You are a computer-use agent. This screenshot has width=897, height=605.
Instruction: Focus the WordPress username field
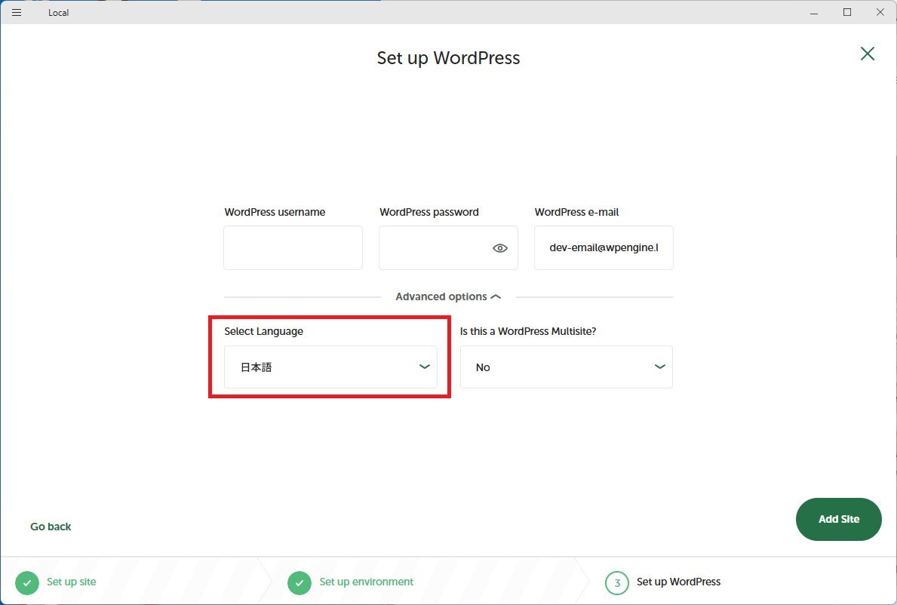click(293, 248)
